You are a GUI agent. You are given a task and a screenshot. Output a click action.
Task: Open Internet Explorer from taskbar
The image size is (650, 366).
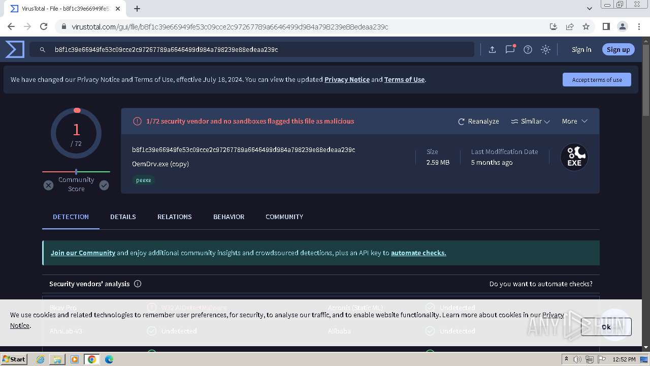(41, 359)
